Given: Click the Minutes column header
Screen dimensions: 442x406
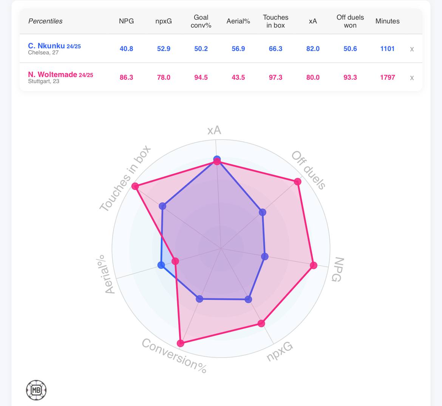Looking at the screenshot, I should coord(387,21).
